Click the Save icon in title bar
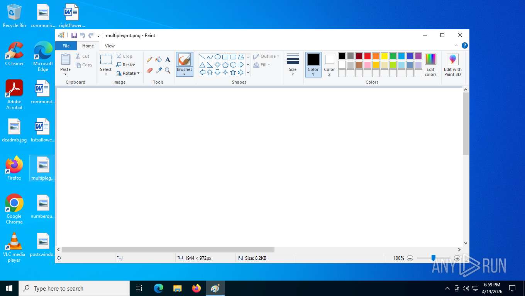The image size is (525, 296). (74, 35)
